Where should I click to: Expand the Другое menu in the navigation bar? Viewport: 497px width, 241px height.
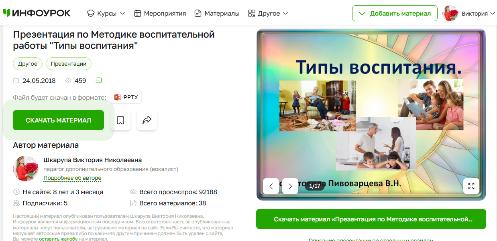268,13
